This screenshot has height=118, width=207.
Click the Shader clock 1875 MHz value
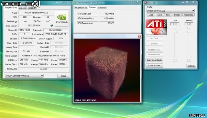pyautogui.click(x=63, y=60)
